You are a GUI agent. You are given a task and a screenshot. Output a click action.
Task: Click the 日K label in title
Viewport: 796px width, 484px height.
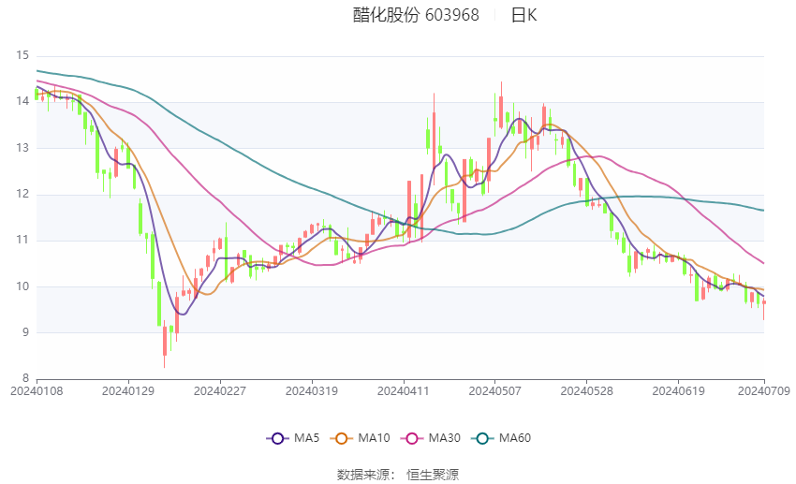pos(523,15)
